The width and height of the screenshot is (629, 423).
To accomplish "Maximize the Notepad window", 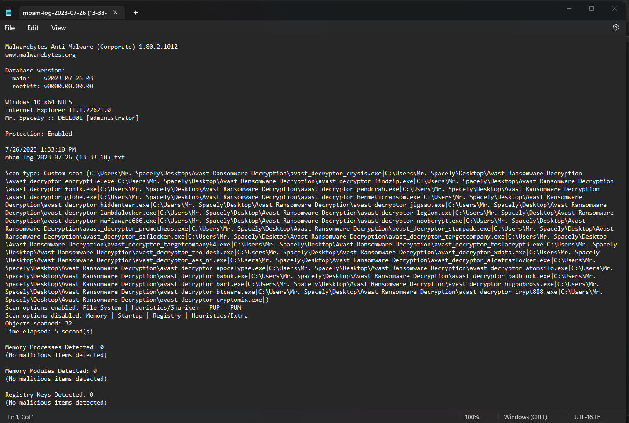I will pos(592,8).
